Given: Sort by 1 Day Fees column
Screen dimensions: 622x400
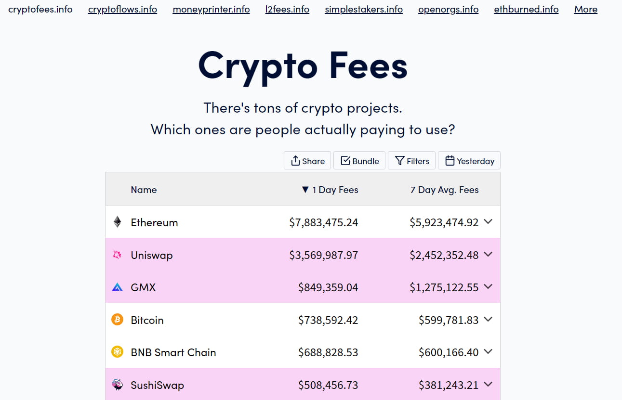Looking at the screenshot, I should 330,190.
